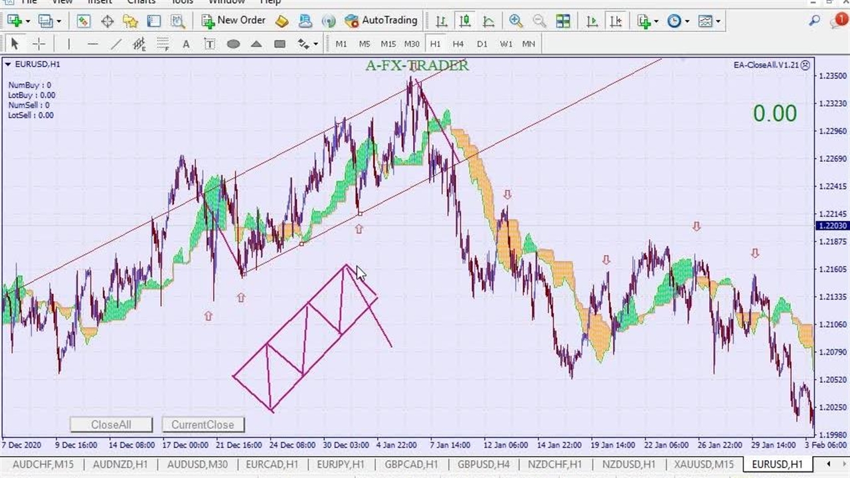Switch to the XAUUSD,M15 chart tab
The image size is (850, 478).
pos(703,464)
